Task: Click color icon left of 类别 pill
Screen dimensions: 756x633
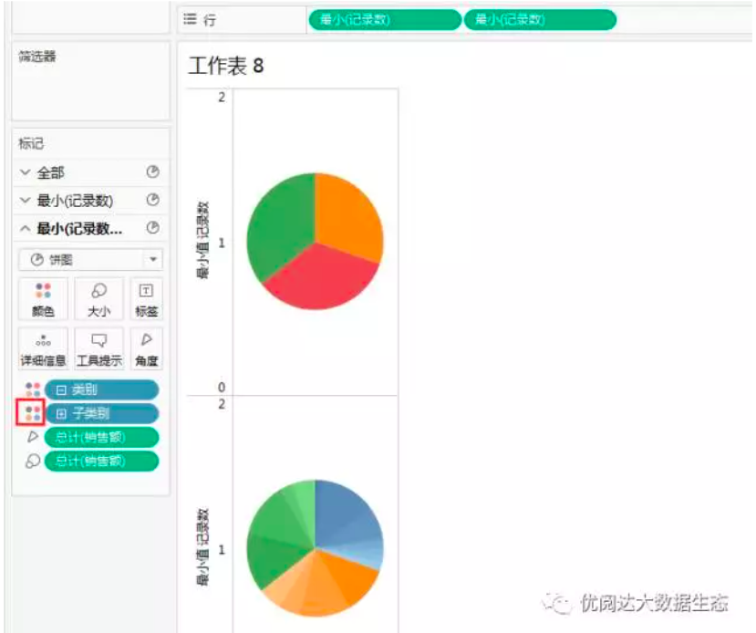Action: (32, 389)
